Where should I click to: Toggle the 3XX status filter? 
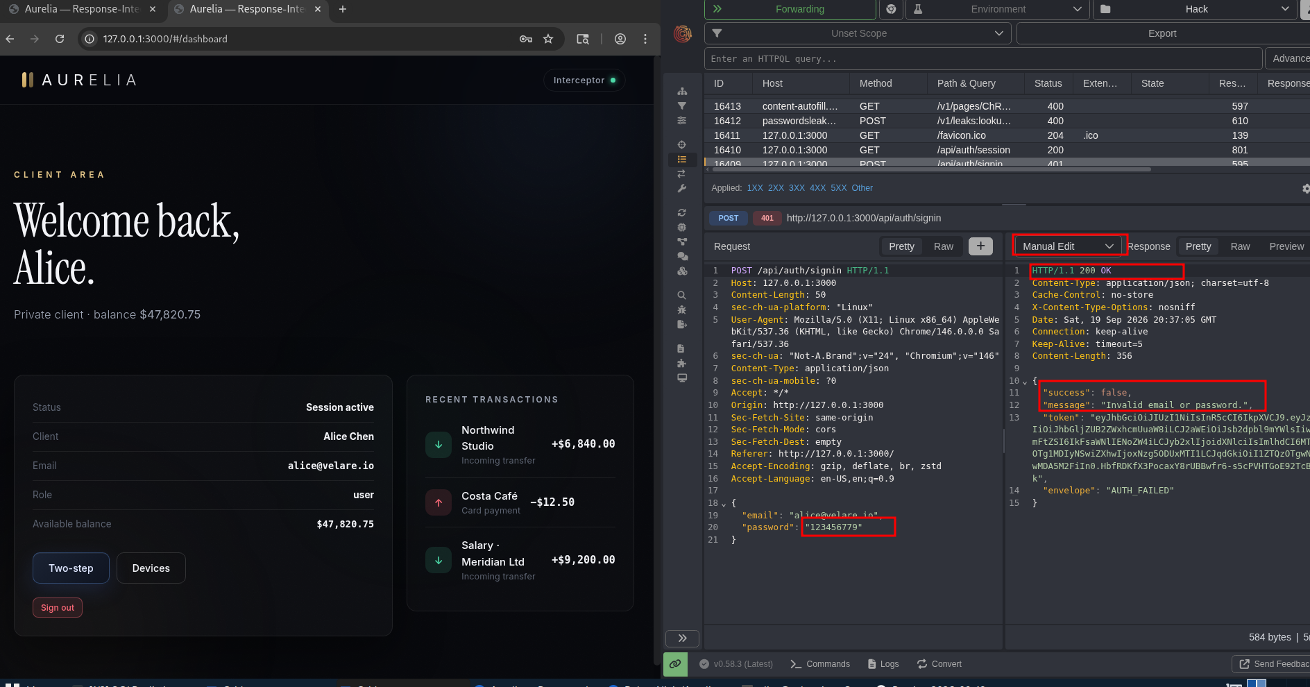797,188
